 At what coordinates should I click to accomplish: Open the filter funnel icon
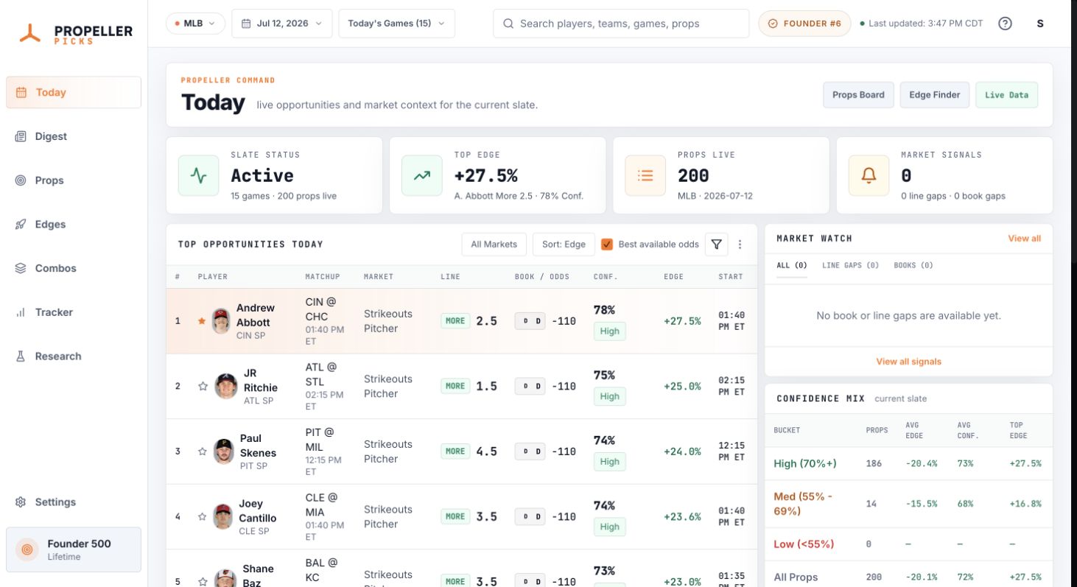coord(716,245)
